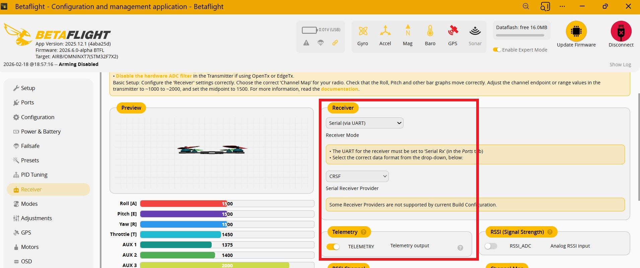The image size is (640, 268).
Task: Click the Throttle channel bar
Action: tap(227, 235)
